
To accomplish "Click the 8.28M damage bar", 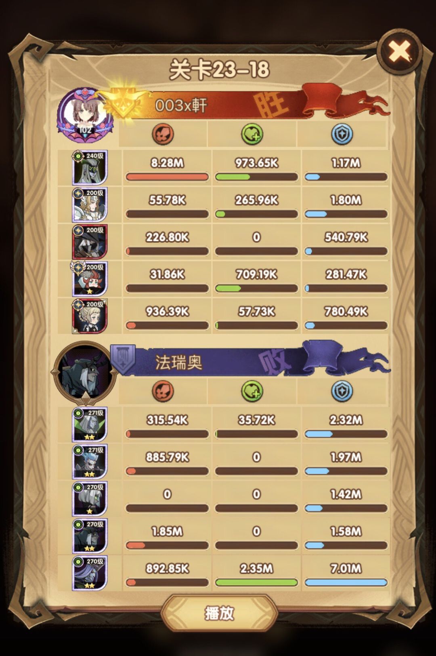I will click(167, 177).
